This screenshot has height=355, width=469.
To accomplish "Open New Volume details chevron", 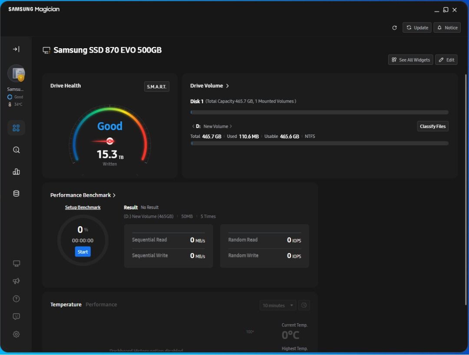I will 231,127.
